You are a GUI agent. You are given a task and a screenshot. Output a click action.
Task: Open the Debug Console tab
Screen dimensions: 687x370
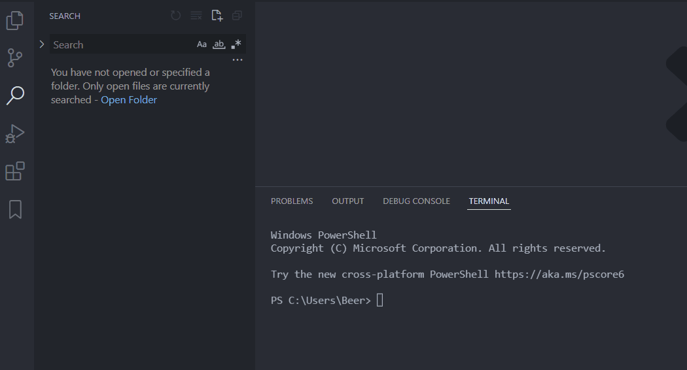point(416,201)
